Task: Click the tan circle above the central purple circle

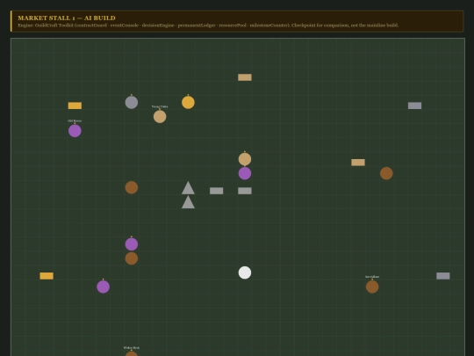Action: point(245,159)
